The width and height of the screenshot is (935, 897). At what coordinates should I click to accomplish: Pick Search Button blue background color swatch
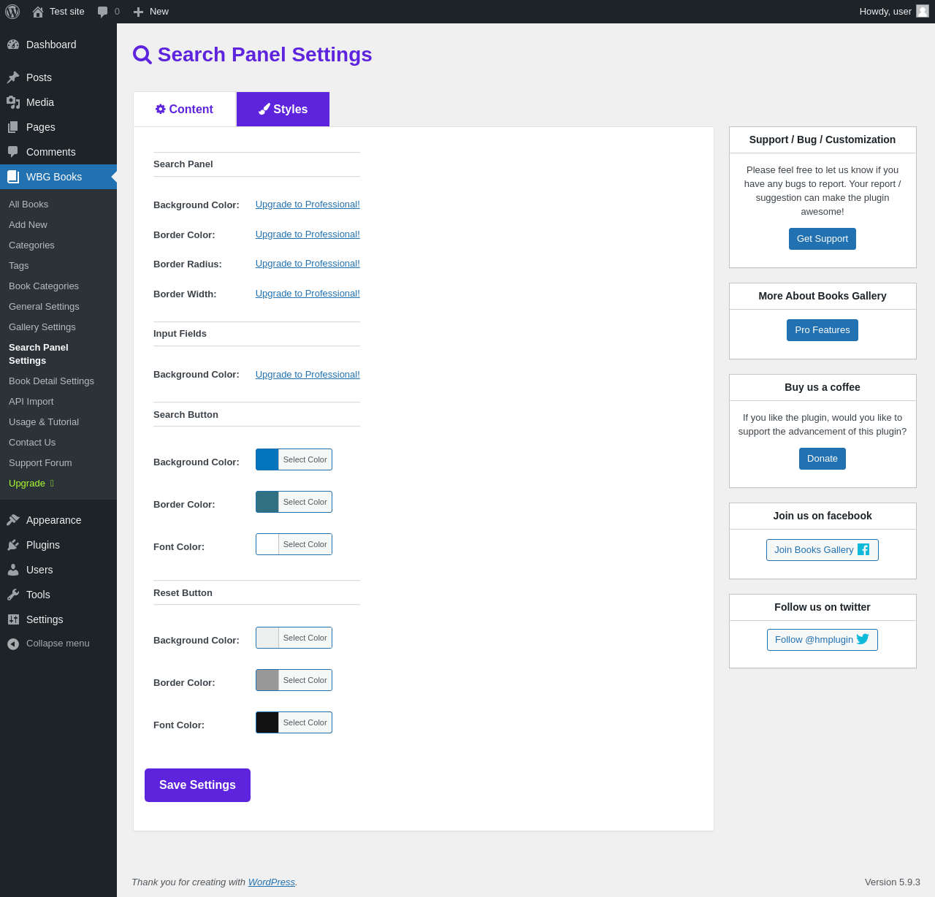[x=267, y=459]
